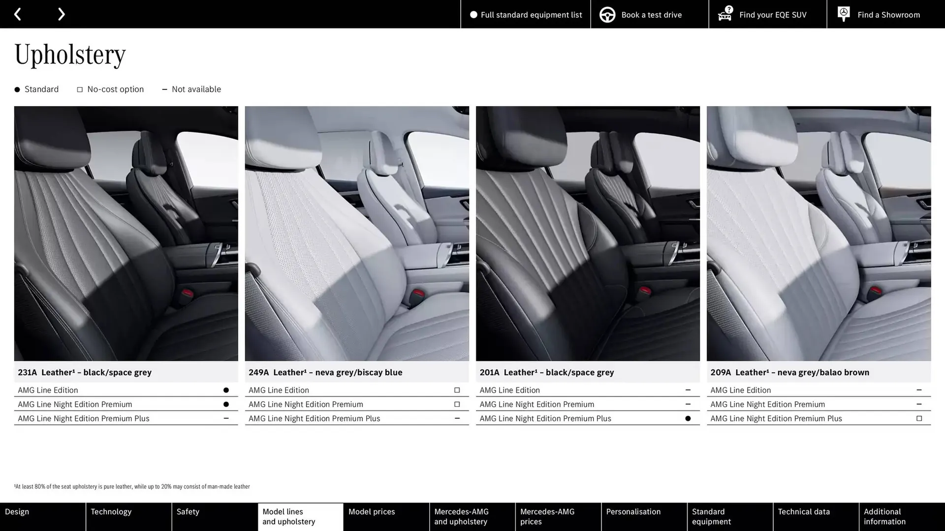This screenshot has width=945, height=531.
Task: Open Find your EQE SUV
Action: pos(767,14)
